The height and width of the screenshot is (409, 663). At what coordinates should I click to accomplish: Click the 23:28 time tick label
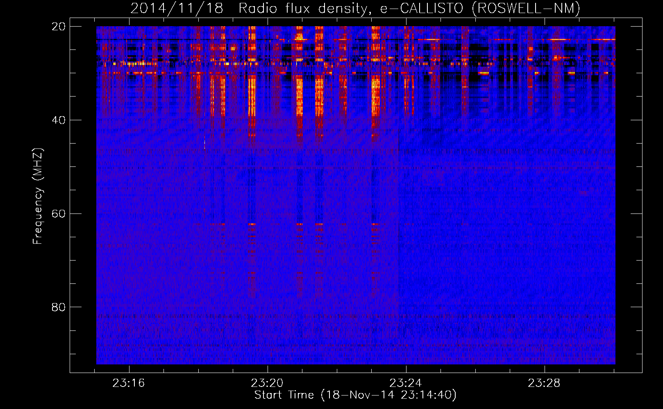click(x=544, y=383)
